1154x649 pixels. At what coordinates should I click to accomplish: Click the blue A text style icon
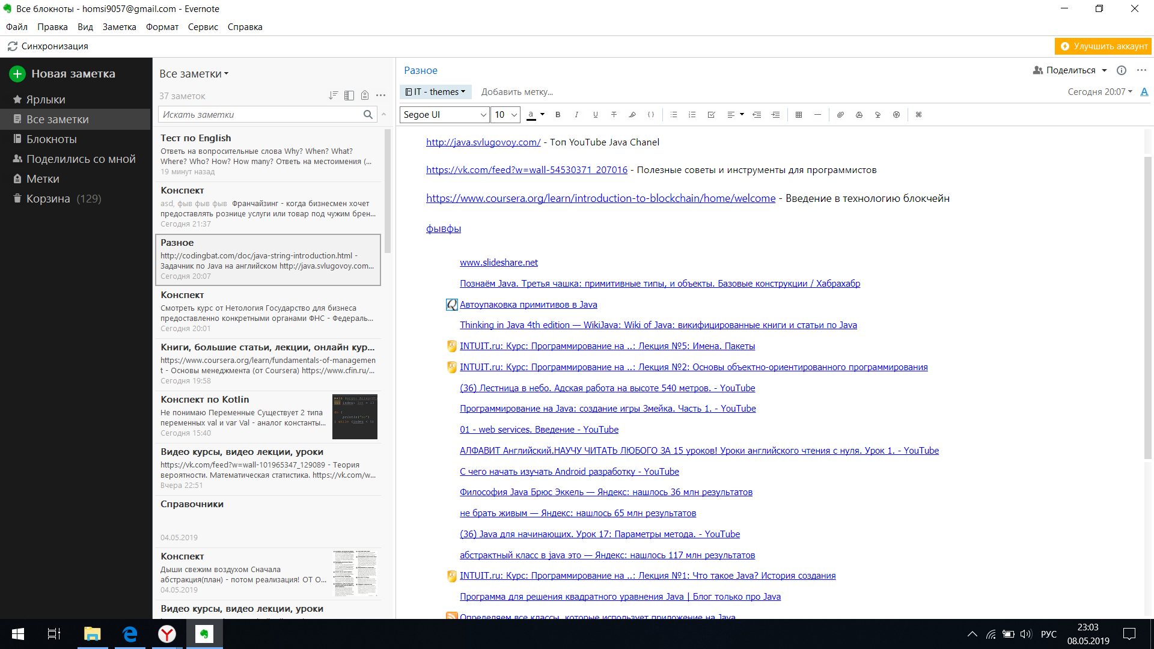[x=1144, y=92]
